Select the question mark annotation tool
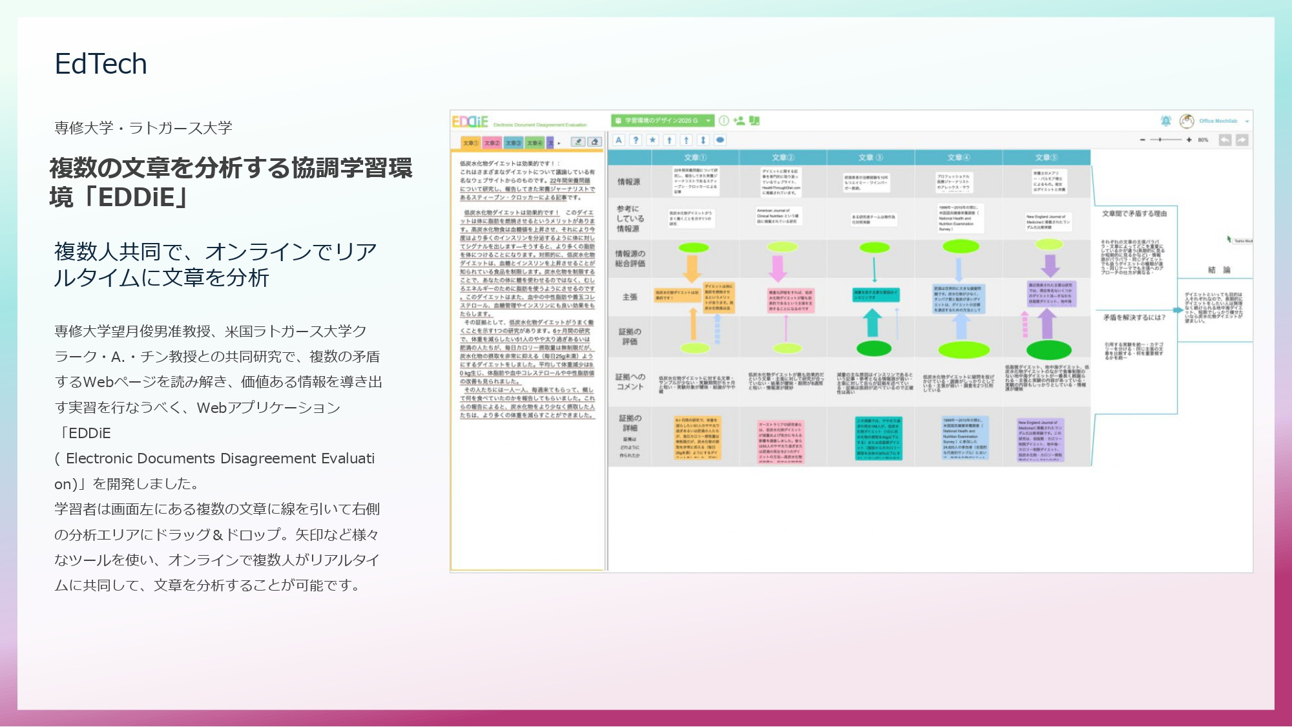This screenshot has height=727, width=1292. (636, 140)
